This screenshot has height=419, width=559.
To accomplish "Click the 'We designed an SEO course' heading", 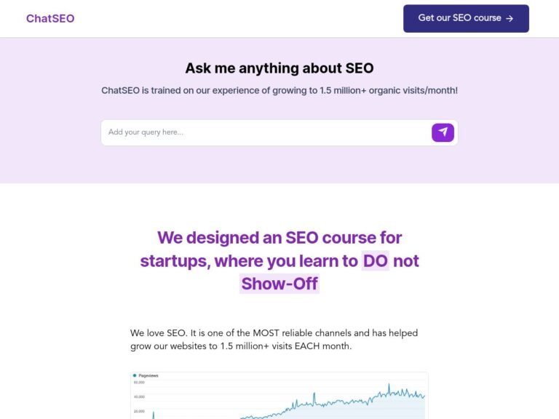I will pos(279,238).
